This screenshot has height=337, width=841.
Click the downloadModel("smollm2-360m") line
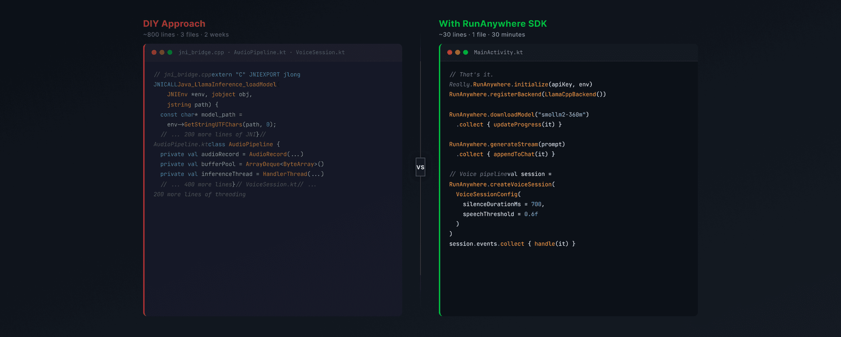click(519, 115)
